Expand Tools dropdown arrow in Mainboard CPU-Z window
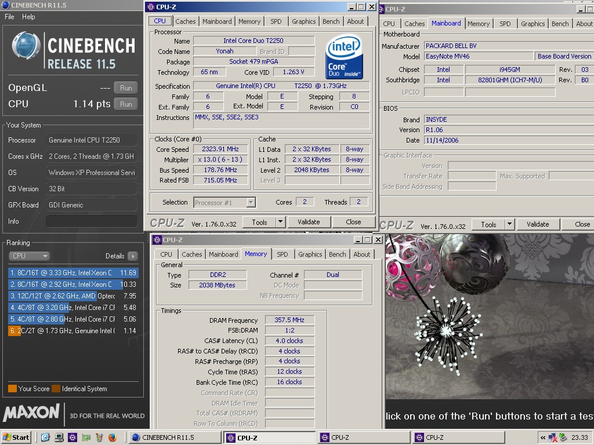594x445 pixels. (509, 224)
